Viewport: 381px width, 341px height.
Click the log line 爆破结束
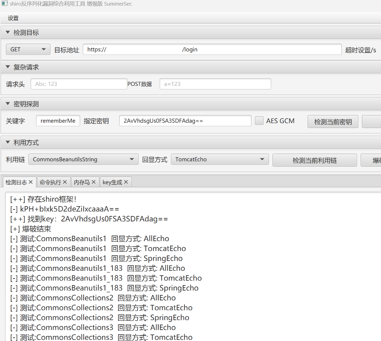click(x=31, y=229)
